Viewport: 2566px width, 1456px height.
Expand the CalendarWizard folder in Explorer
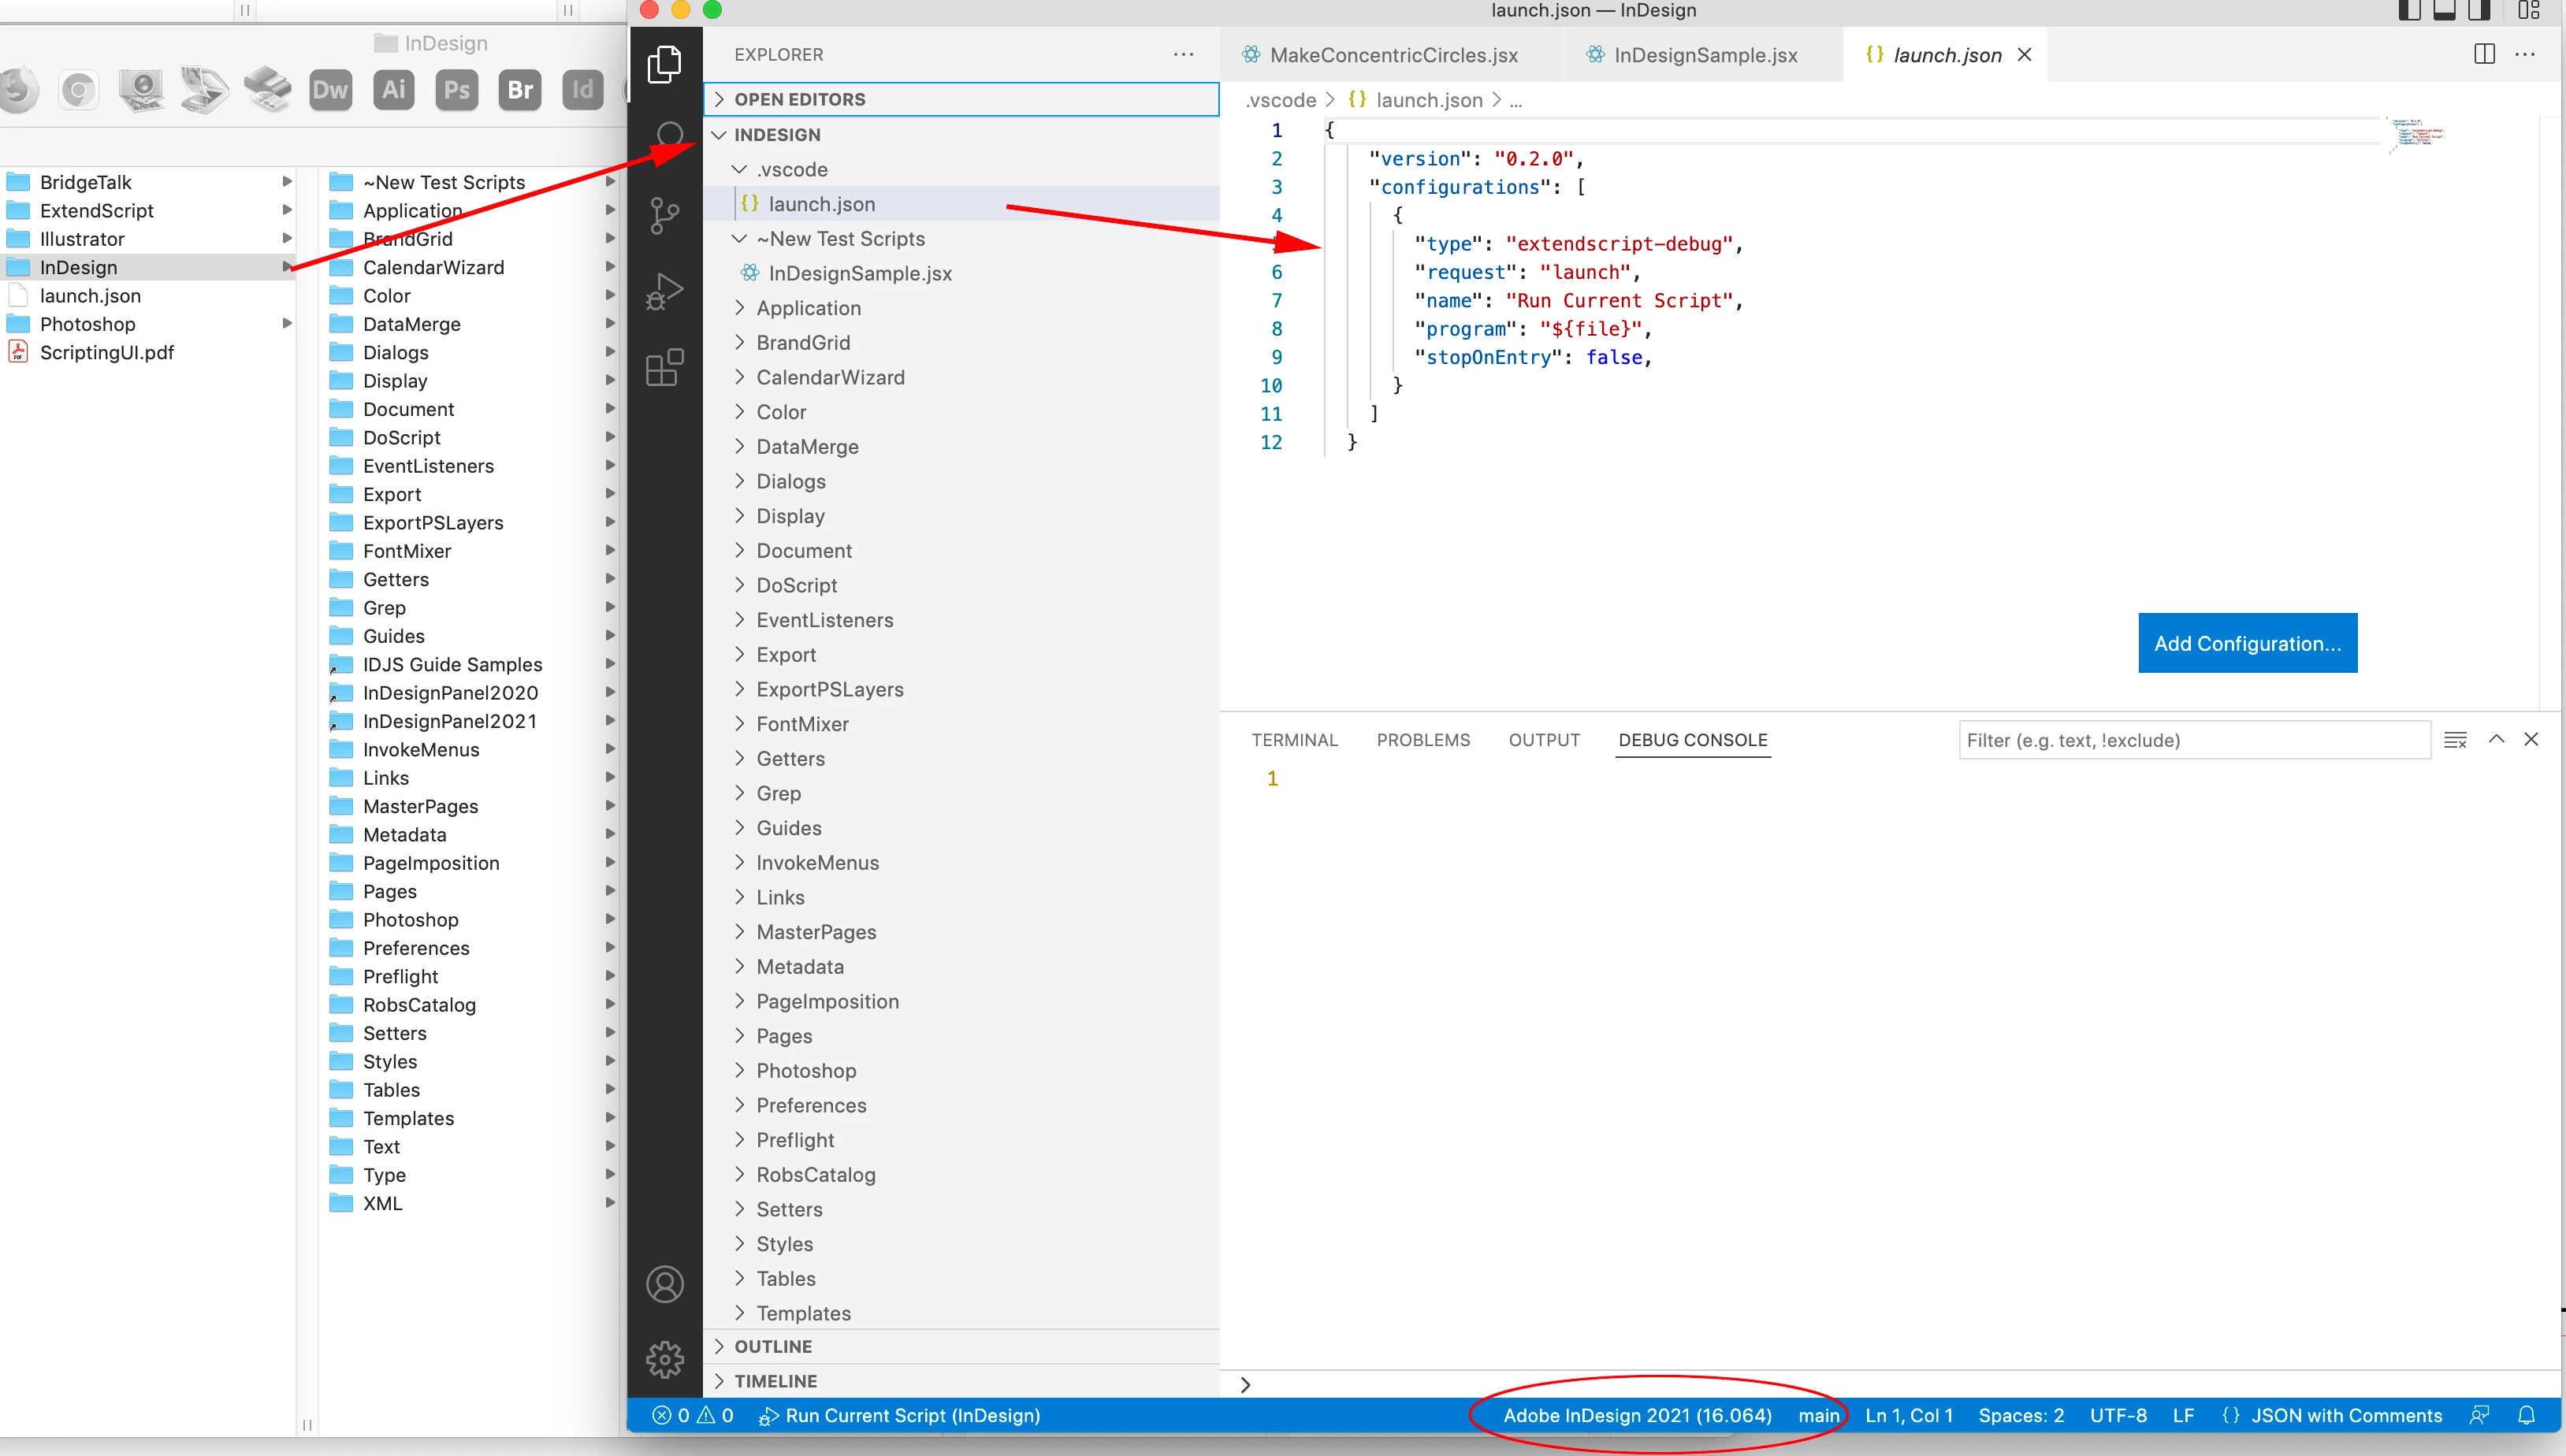click(829, 377)
